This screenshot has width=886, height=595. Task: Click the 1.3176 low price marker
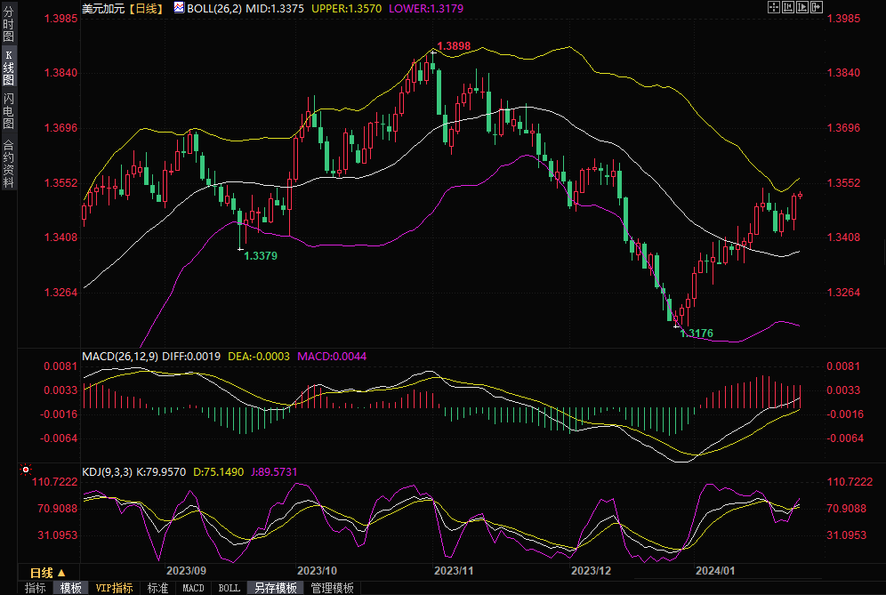[x=697, y=333]
